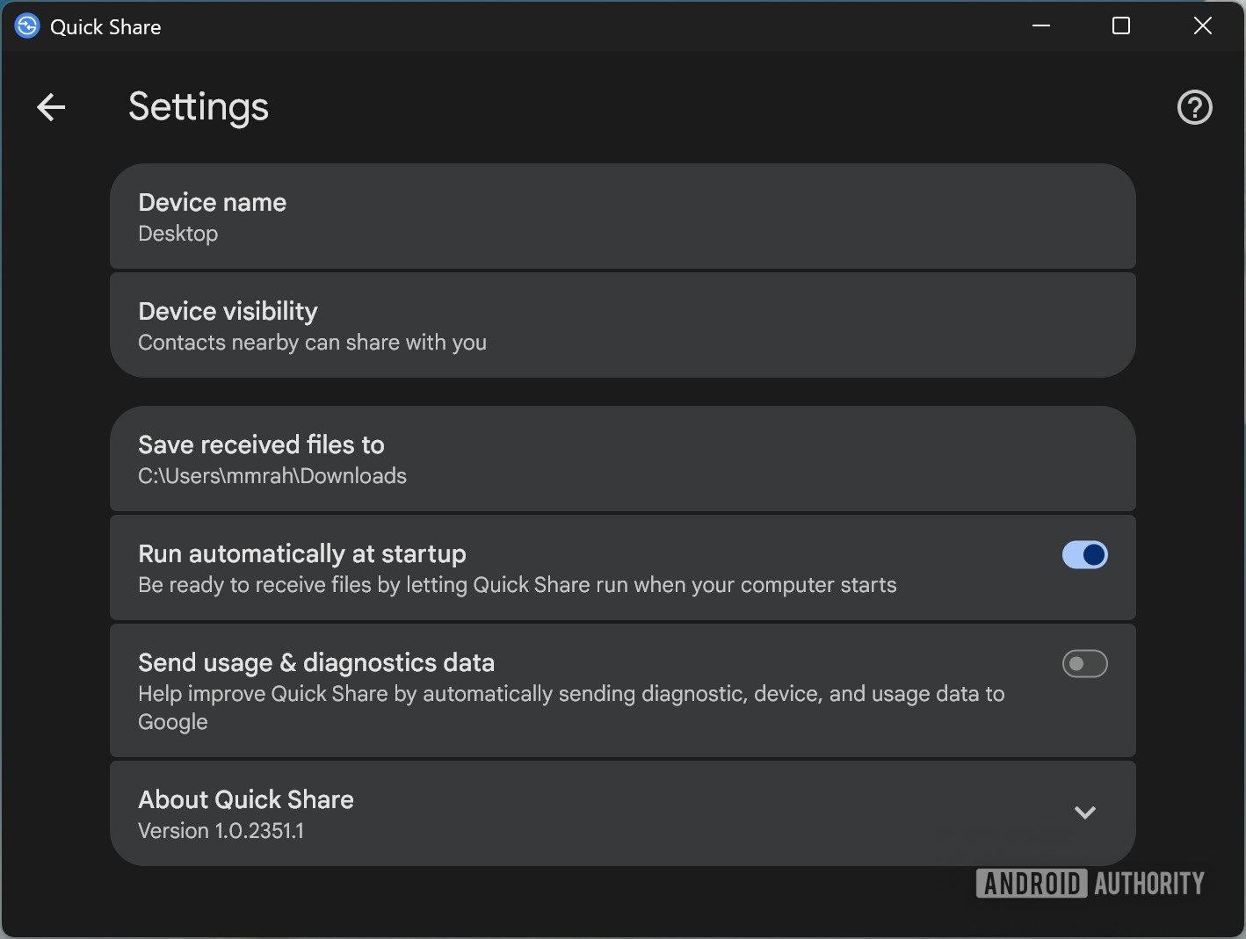Click the Quick Share title bar text
Viewport: 1246px width, 939px height.
point(105,27)
